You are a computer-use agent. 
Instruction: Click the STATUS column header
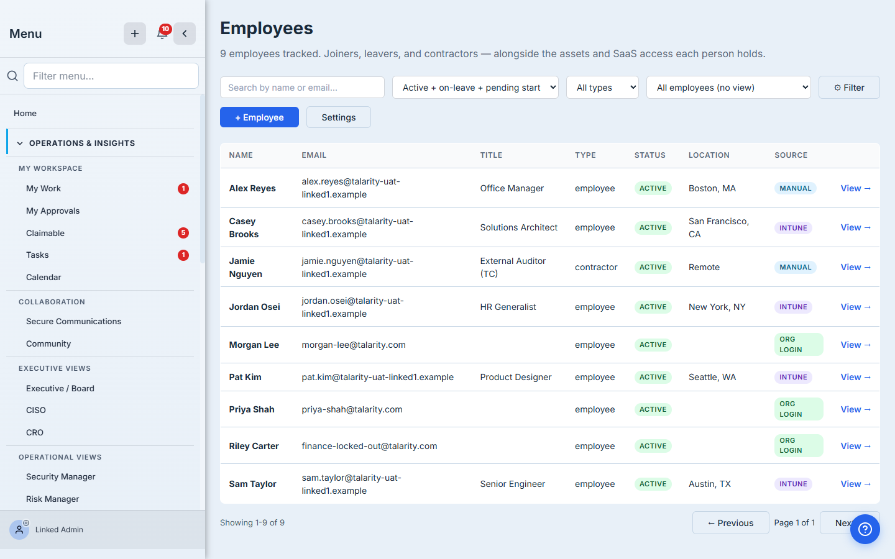(x=650, y=155)
